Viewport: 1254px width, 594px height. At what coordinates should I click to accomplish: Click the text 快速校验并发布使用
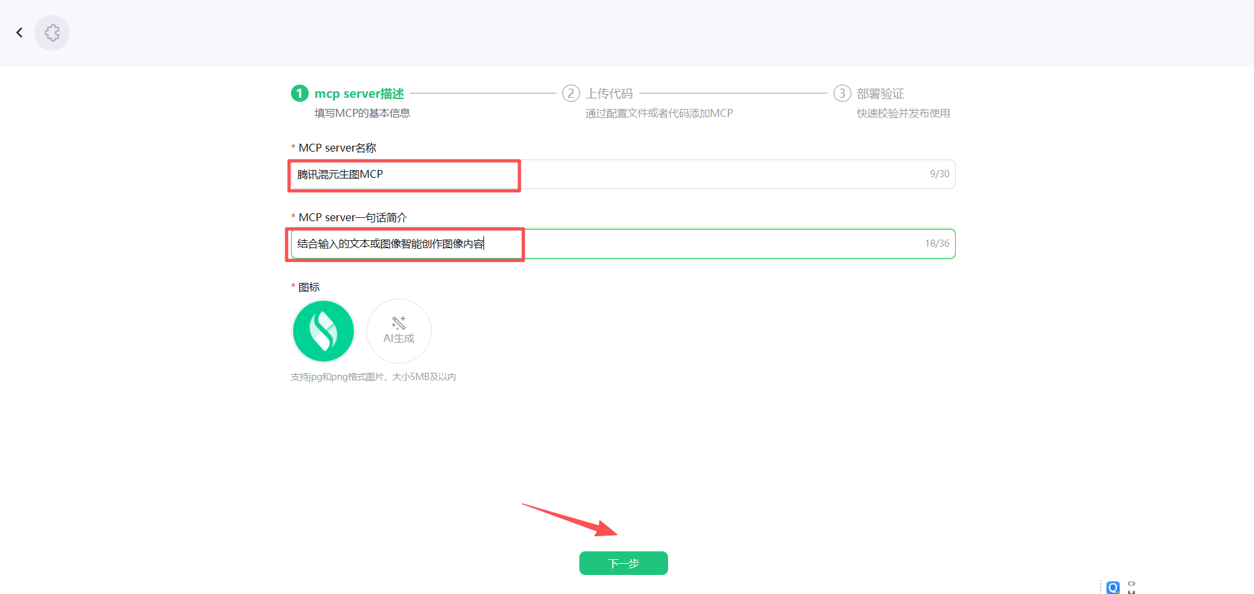click(x=903, y=113)
